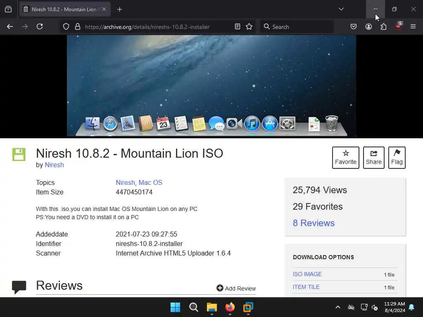Click the DOWNLOAD OPTIONS heading
This screenshot has width=423, height=317.
(323, 257)
